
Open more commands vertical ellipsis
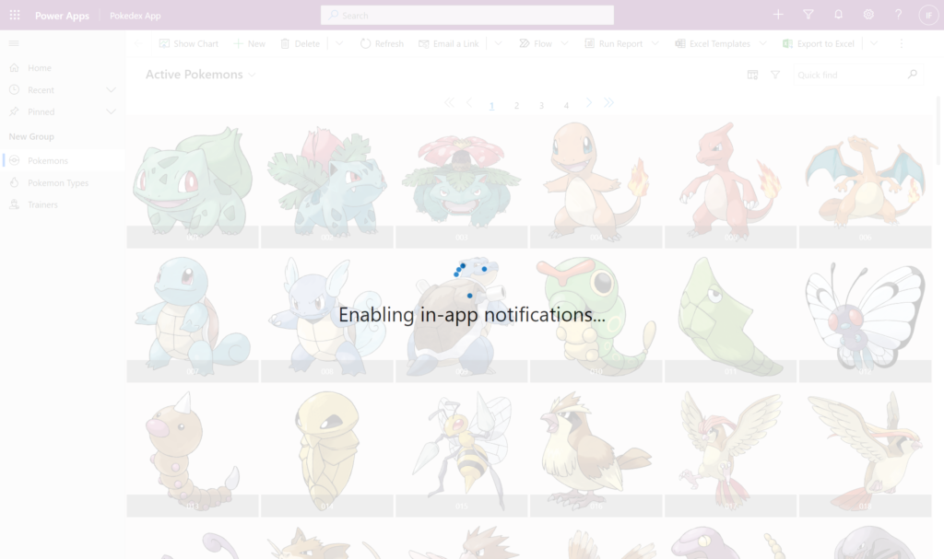(x=902, y=43)
